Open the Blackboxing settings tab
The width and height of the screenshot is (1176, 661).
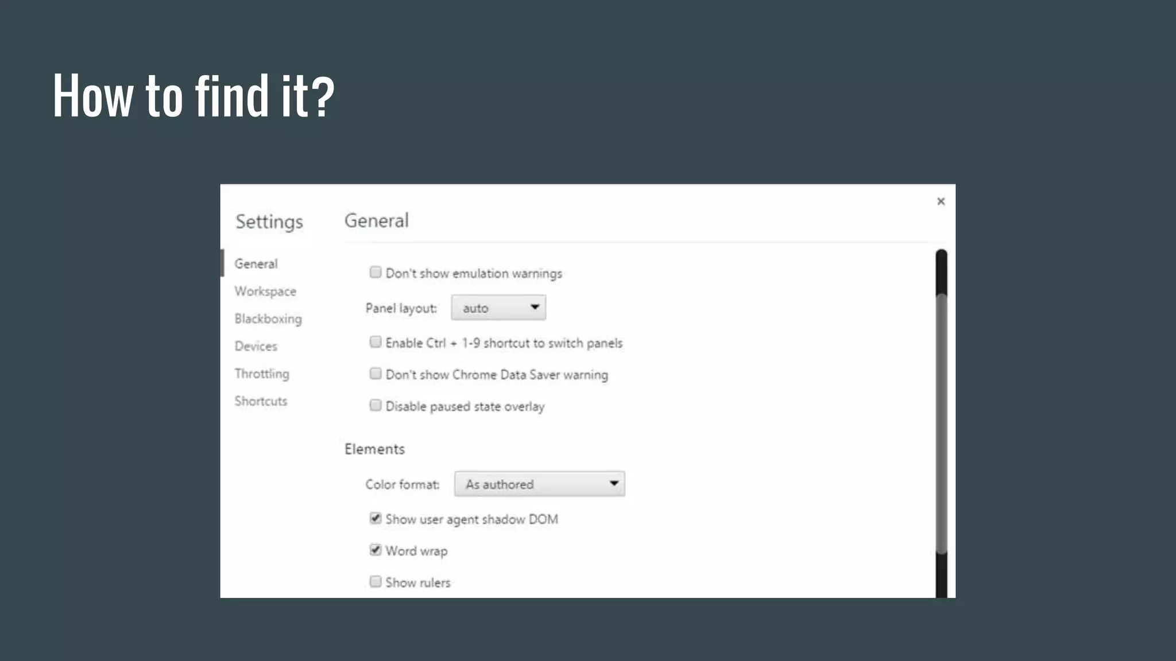pyautogui.click(x=268, y=319)
